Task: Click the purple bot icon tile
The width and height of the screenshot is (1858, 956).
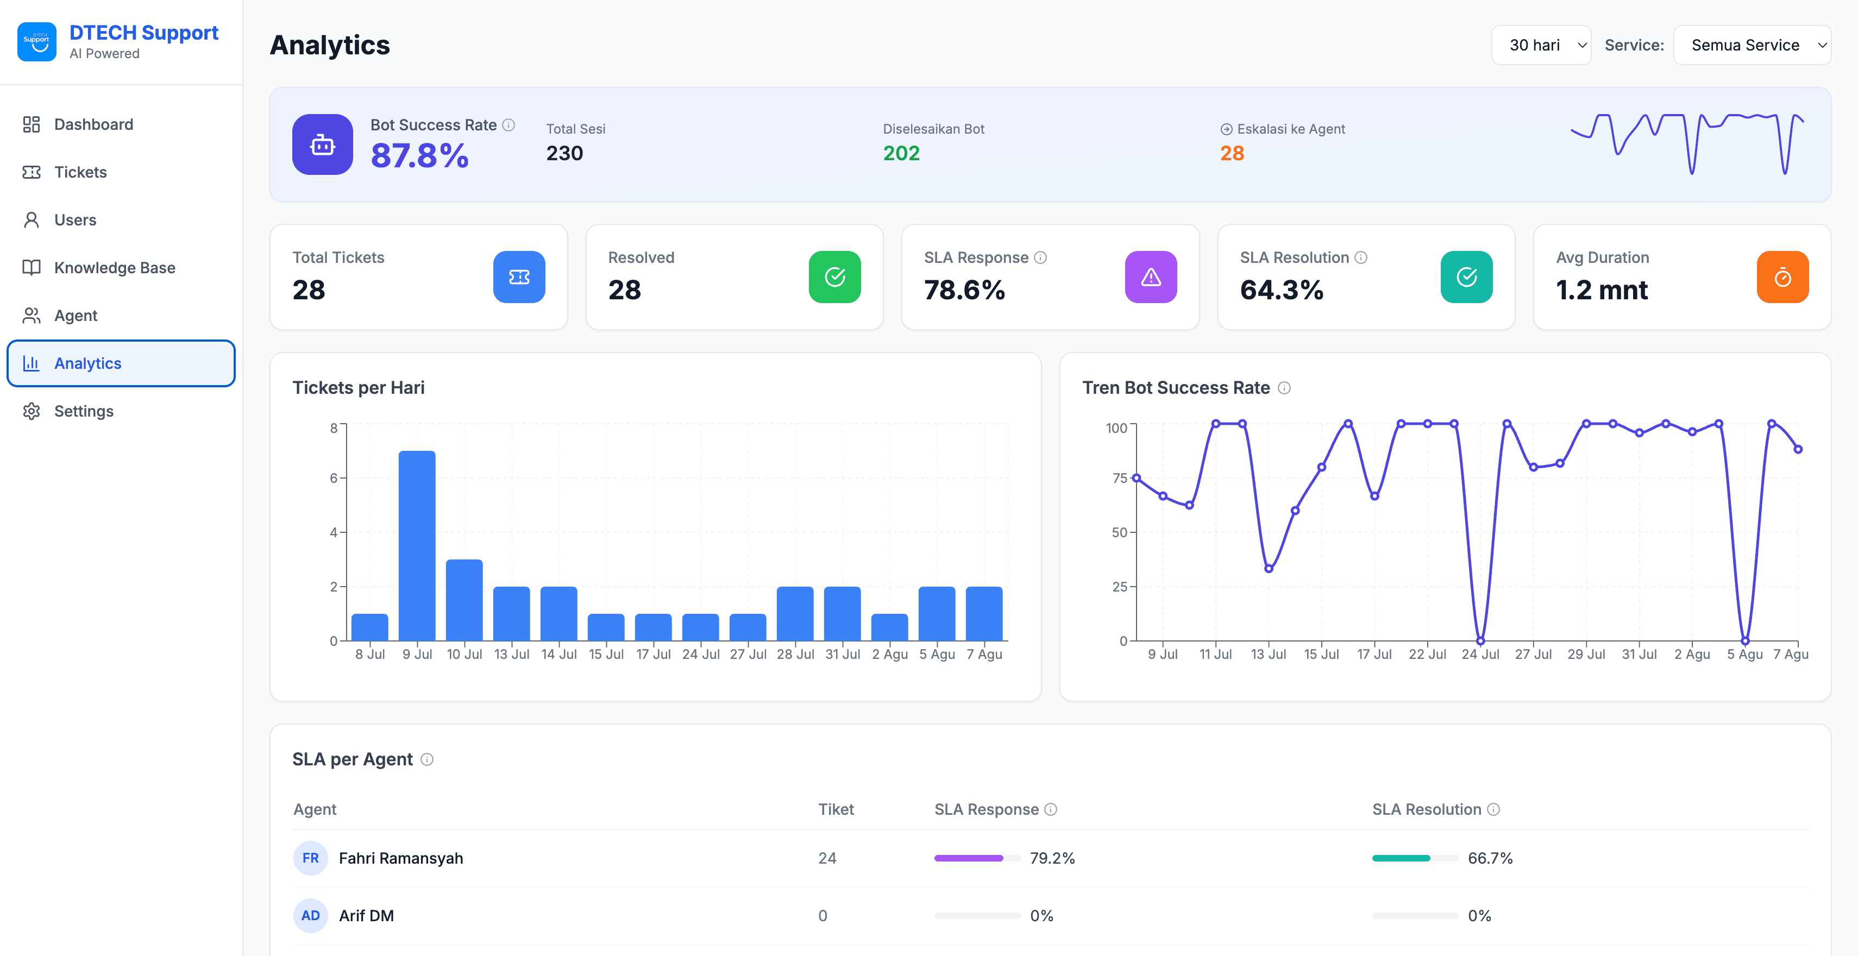Action: click(322, 144)
